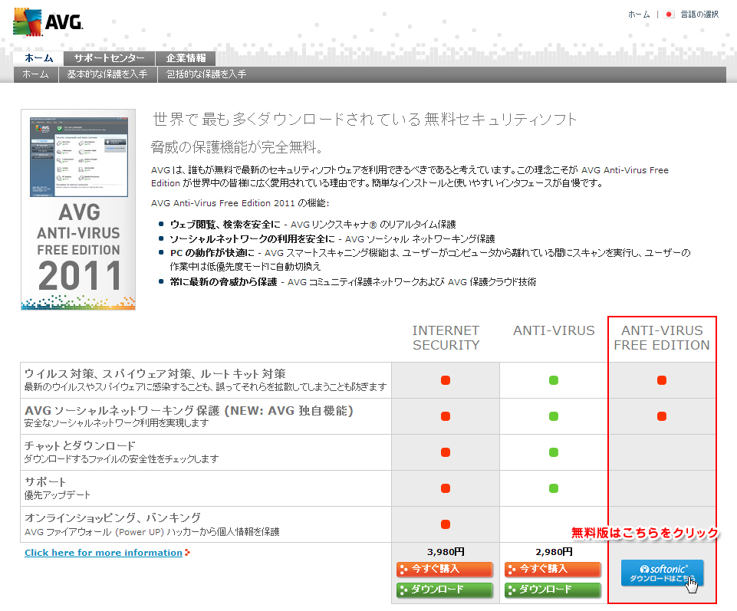Click 今すぐ購入 under 3,980円

point(445,569)
